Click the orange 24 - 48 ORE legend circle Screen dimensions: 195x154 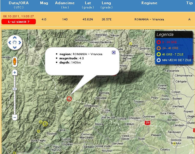click(159, 48)
